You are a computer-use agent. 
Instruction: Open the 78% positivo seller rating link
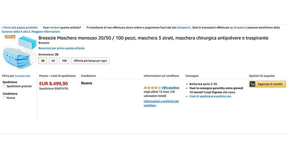pyautogui.click(x=170, y=88)
